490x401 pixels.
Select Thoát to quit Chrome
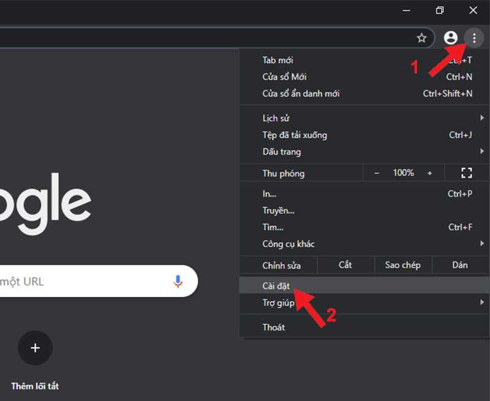[274, 327]
